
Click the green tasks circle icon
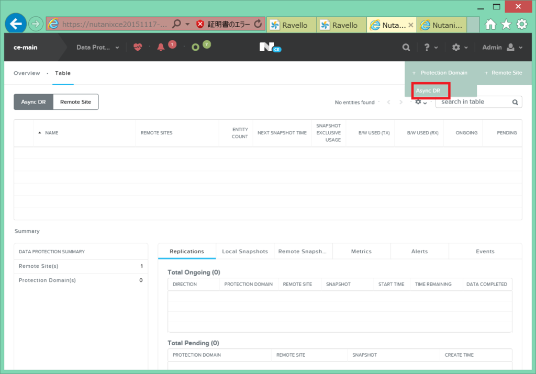(196, 47)
